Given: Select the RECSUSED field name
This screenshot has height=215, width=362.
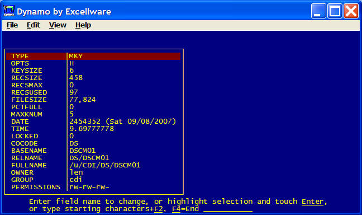Looking at the screenshot, I should point(29,92).
